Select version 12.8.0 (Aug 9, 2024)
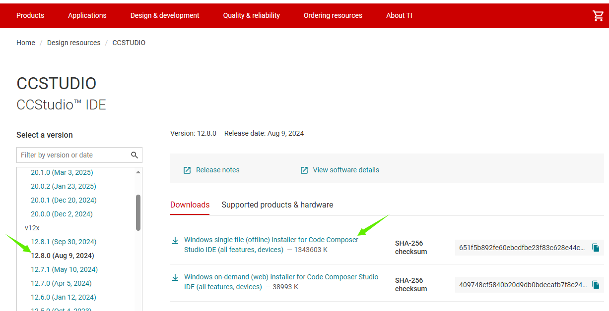This screenshot has width=609, height=311. click(63, 256)
